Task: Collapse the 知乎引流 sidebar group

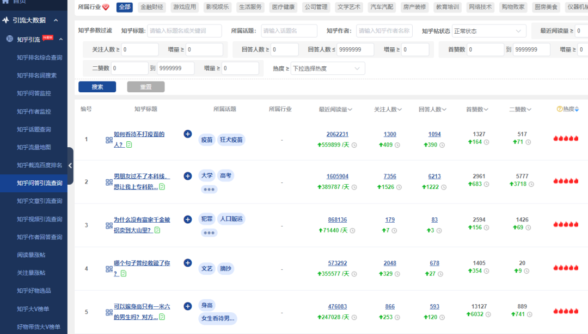Action: pos(61,39)
